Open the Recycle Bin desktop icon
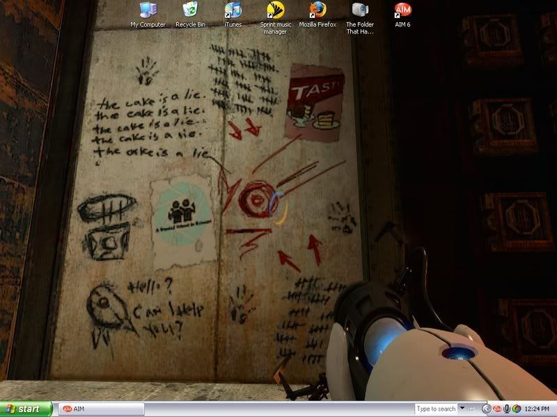The image size is (557, 417). (x=190, y=15)
